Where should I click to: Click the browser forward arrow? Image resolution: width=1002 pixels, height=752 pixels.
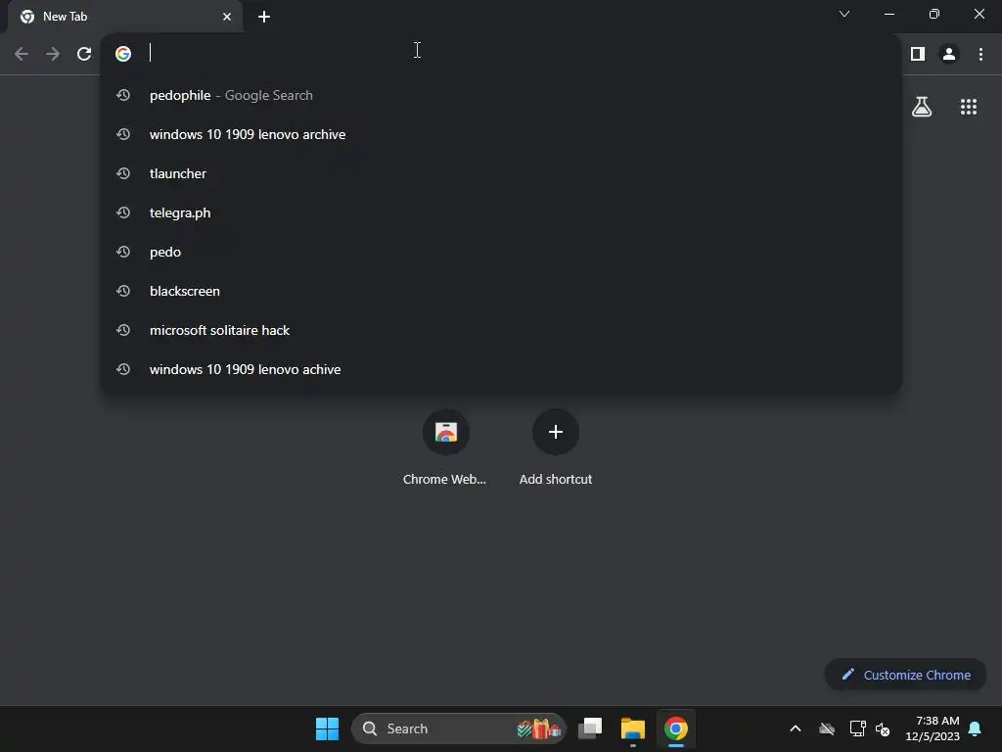pos(53,54)
